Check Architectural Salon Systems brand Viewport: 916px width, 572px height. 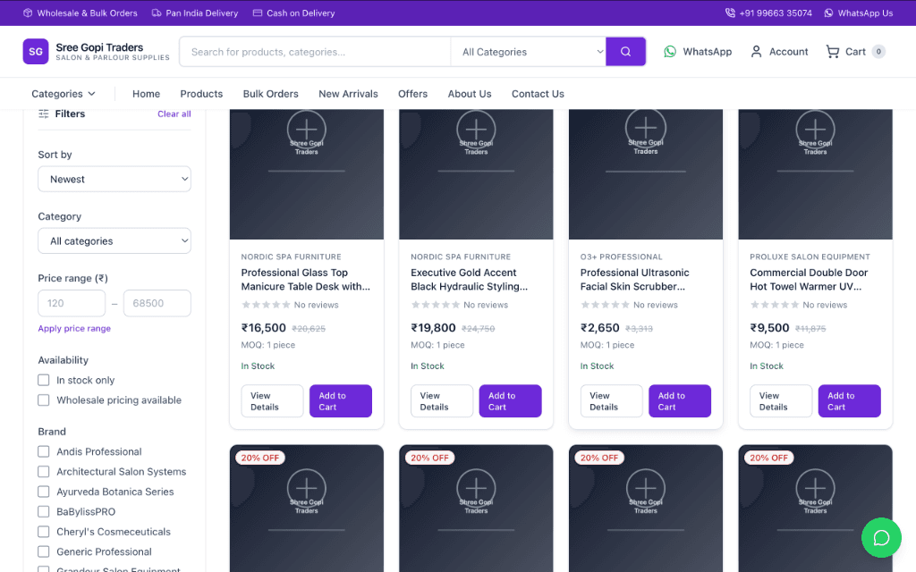pyautogui.click(x=43, y=471)
